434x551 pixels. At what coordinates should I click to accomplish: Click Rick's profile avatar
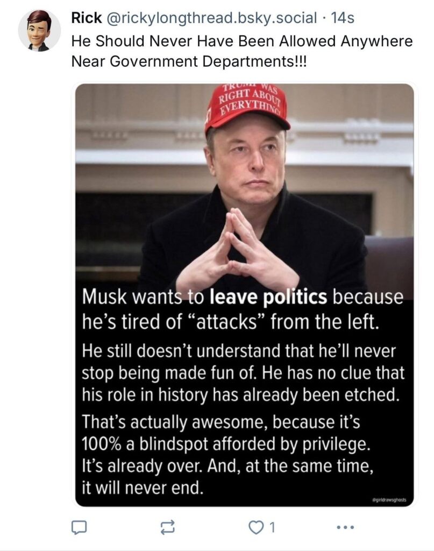[39, 31]
